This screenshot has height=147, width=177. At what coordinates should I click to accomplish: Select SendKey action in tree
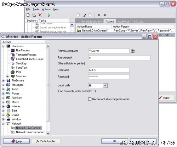coord(21,63)
